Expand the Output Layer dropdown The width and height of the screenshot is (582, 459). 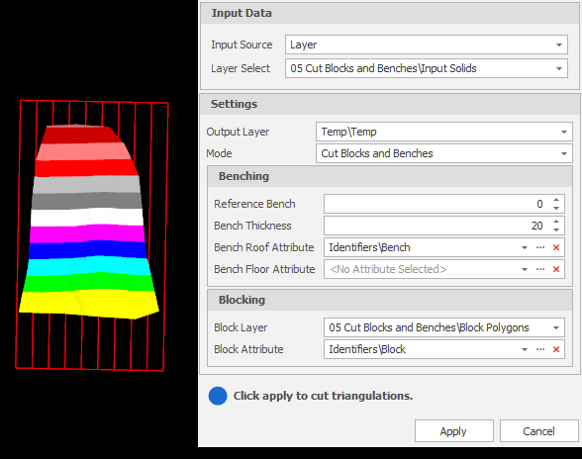coord(563,133)
